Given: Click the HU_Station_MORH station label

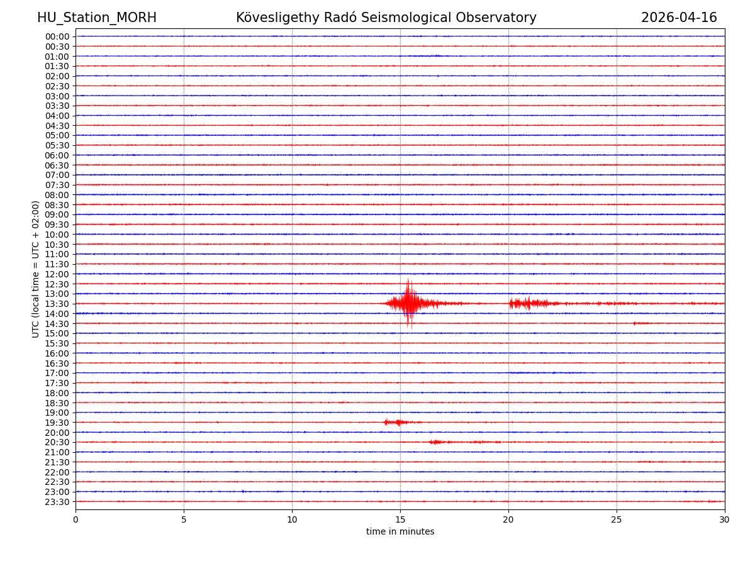Looking at the screenshot, I should [97, 18].
